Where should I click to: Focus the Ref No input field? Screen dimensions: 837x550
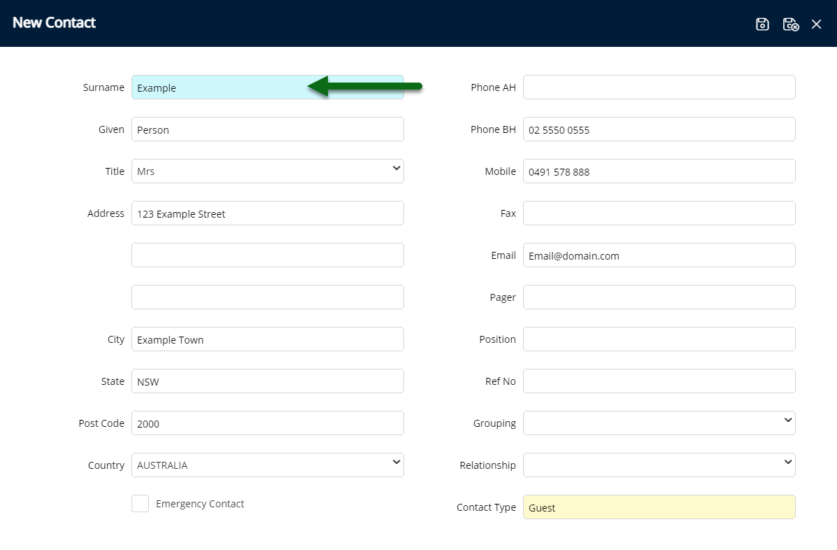(x=659, y=381)
